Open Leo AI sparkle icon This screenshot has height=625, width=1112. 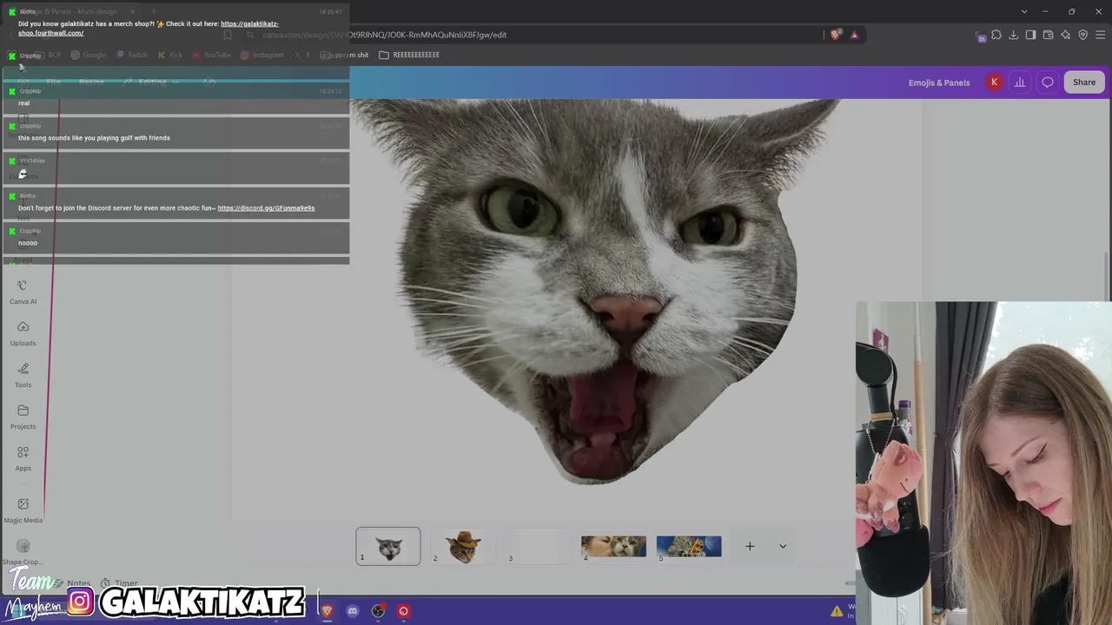pyautogui.click(x=1066, y=35)
